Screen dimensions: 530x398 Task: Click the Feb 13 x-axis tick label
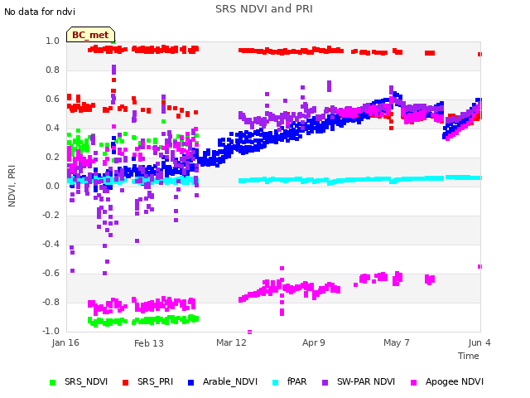click(149, 343)
